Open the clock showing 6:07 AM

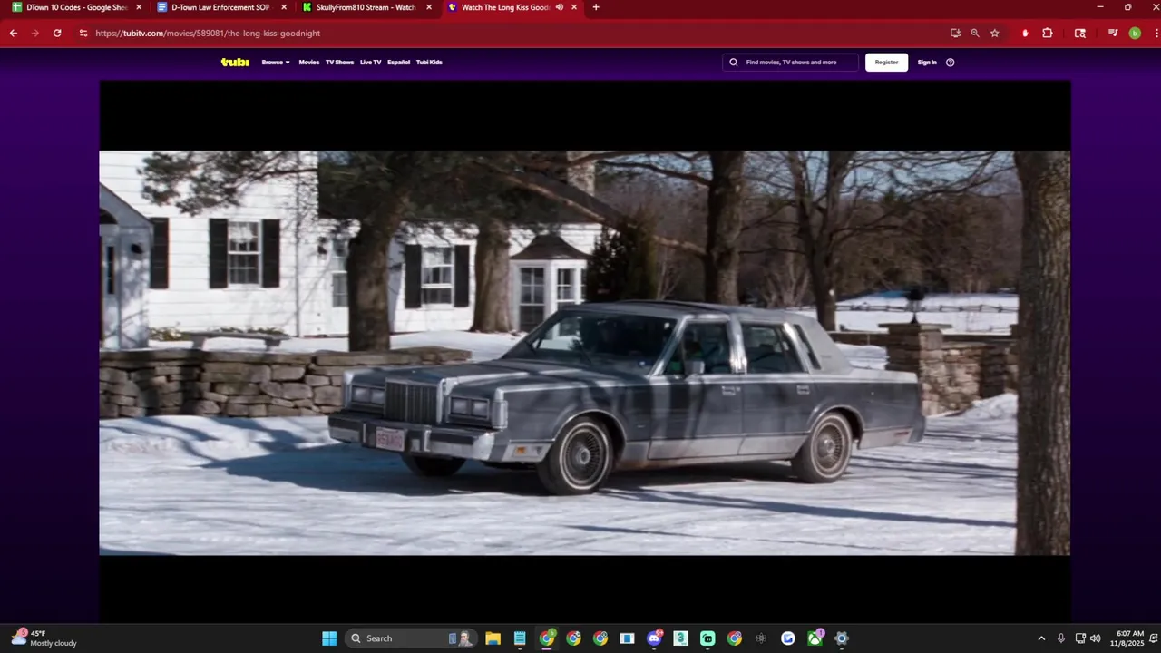point(1127,638)
